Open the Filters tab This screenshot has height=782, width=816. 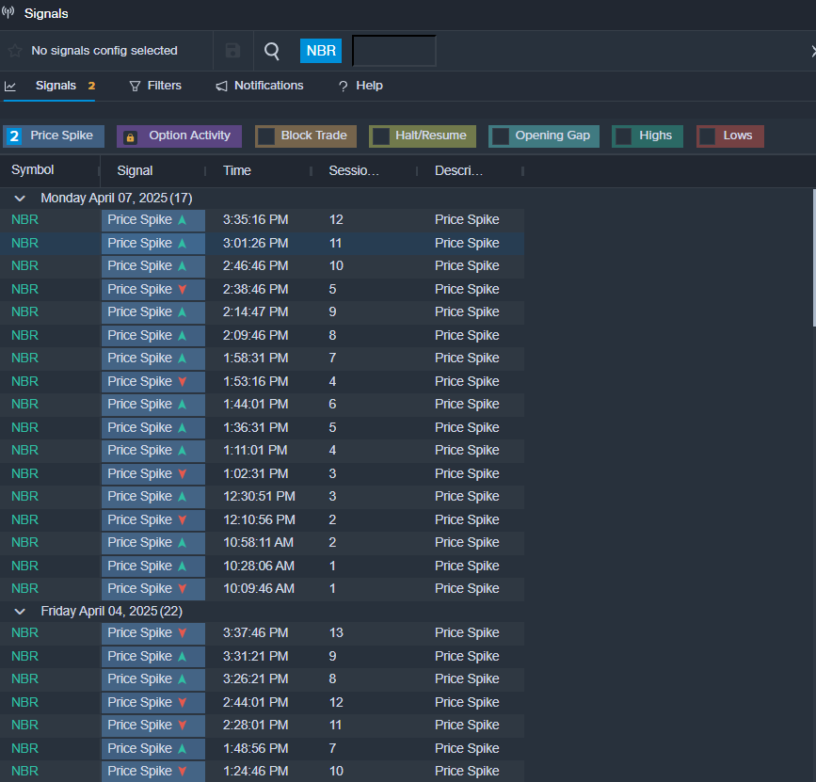pyautogui.click(x=155, y=86)
